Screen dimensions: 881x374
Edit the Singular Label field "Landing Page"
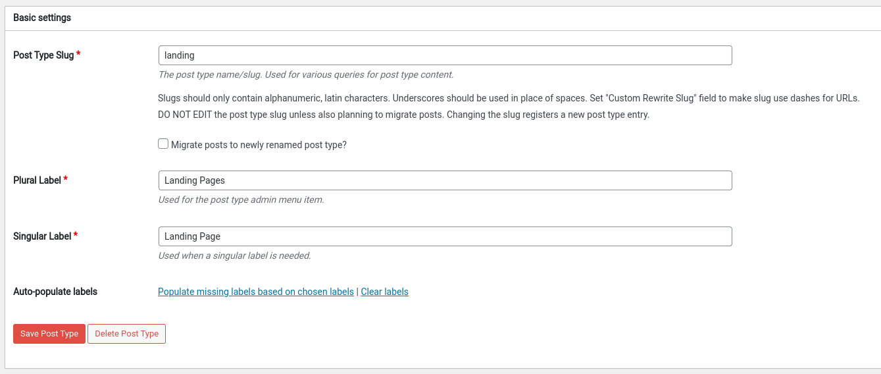pyautogui.click(x=445, y=236)
